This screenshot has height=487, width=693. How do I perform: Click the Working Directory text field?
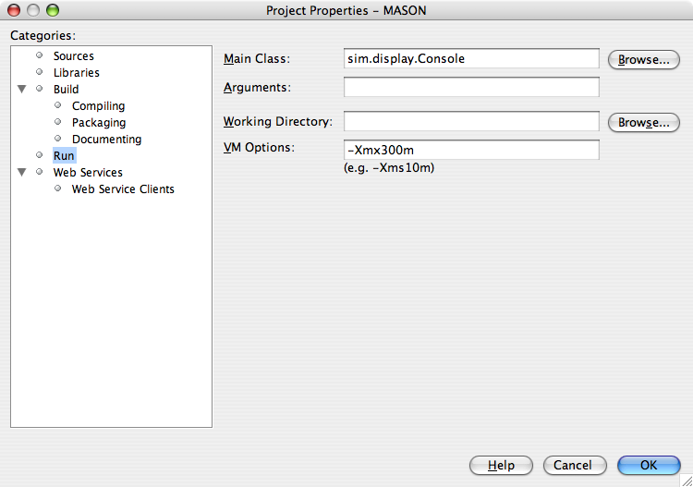pyautogui.click(x=471, y=122)
